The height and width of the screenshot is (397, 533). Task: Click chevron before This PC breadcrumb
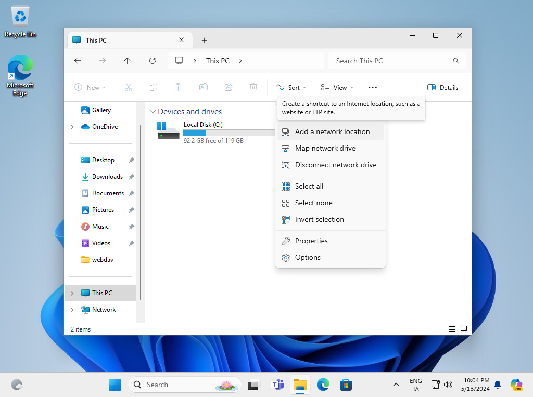tap(195, 61)
